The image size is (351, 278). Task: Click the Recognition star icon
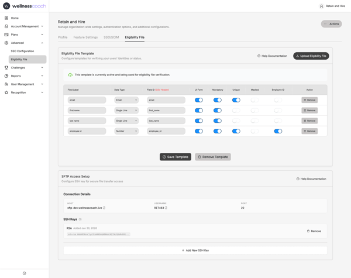(x=6, y=92)
